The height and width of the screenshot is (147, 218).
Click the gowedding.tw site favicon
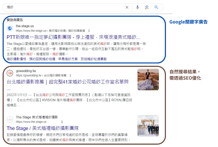click(10, 73)
